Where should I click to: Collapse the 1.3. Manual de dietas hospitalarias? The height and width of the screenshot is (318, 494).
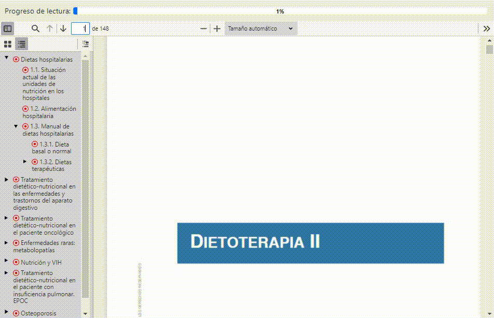coord(16,126)
